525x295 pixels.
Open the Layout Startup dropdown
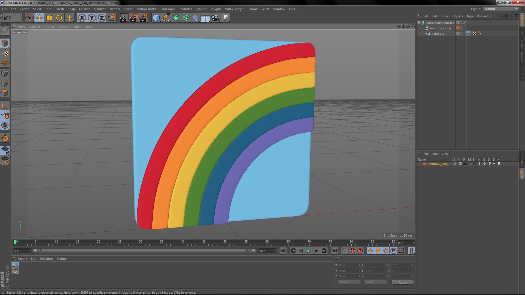coord(501,9)
